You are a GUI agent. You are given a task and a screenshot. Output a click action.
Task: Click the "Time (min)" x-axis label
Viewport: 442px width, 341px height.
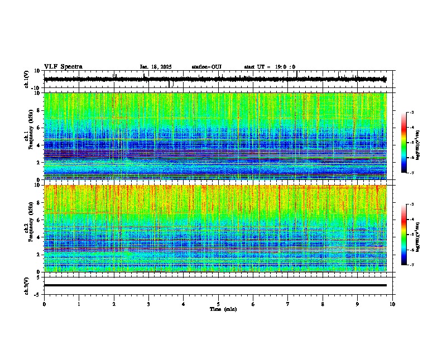tap(223, 309)
